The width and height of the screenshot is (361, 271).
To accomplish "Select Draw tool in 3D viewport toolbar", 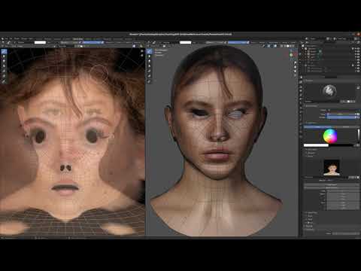I will (x=149, y=51).
